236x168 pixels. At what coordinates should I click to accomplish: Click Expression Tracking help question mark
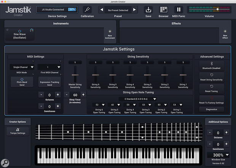(61, 74)
